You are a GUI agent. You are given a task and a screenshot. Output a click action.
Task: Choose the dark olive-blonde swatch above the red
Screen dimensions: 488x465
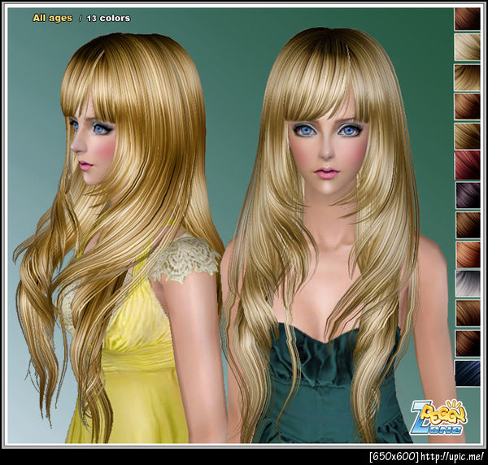point(467,136)
